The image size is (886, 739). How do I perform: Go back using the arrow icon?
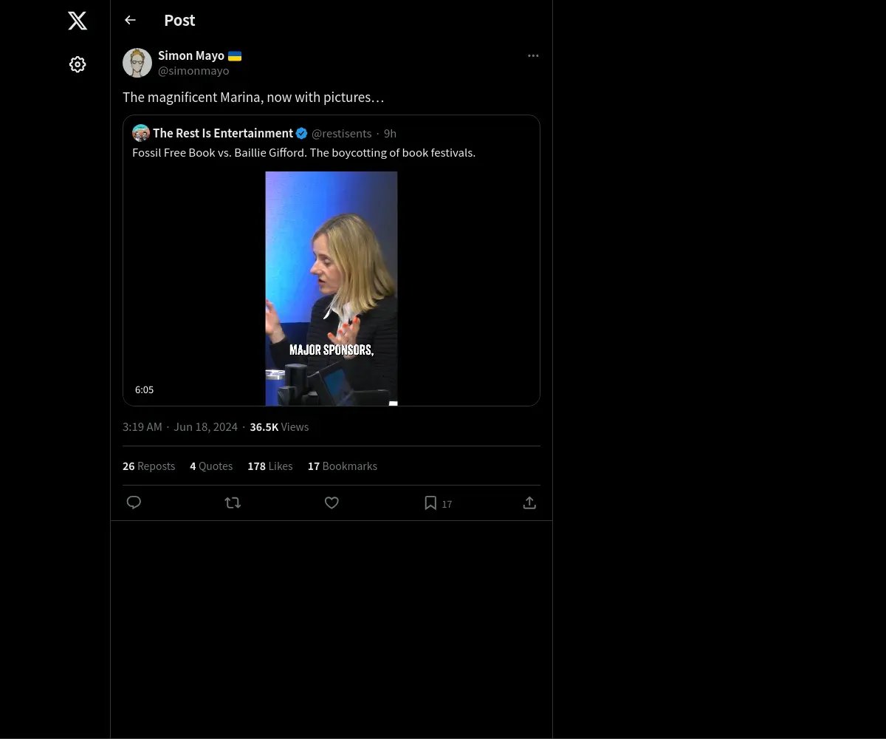130,20
